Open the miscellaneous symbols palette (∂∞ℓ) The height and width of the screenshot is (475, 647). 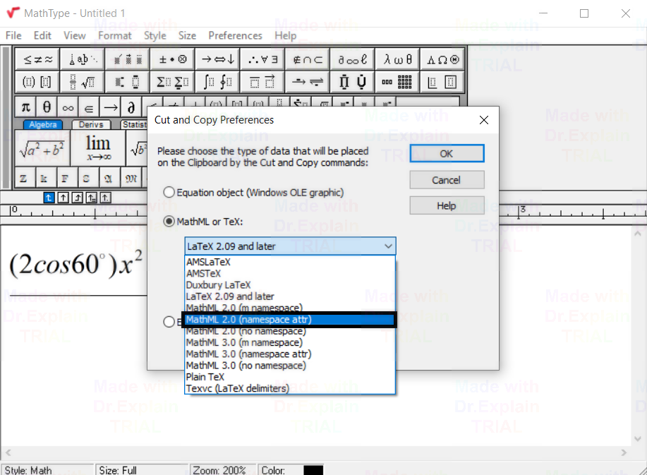tap(352, 59)
